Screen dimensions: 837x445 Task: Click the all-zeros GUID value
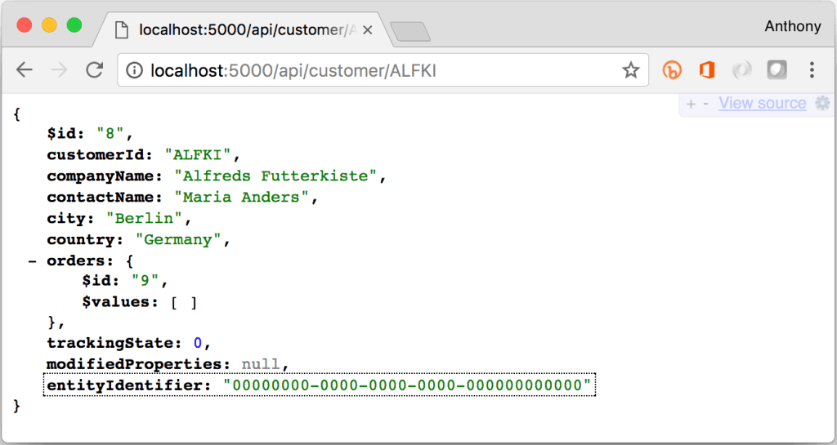coord(408,385)
